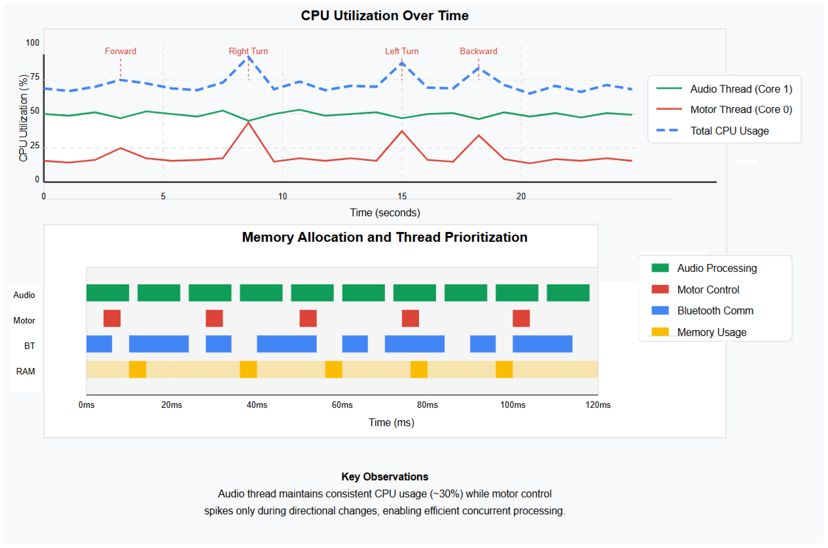Image resolution: width=828 pixels, height=548 pixels.
Task: Click the 120ms tick label
Action: click(x=598, y=405)
